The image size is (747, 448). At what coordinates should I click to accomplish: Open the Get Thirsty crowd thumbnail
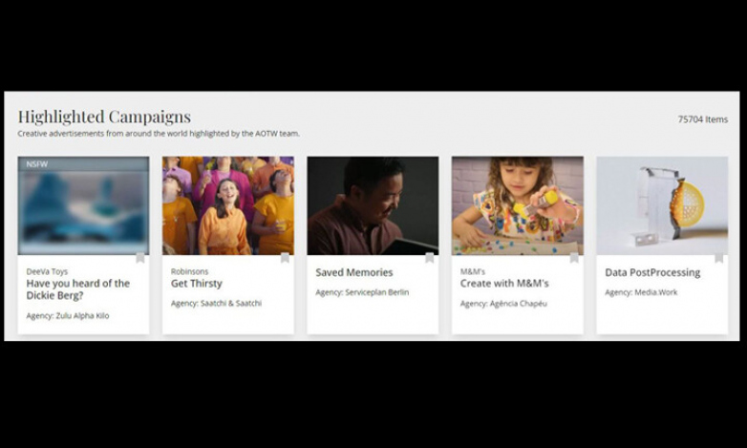point(228,205)
